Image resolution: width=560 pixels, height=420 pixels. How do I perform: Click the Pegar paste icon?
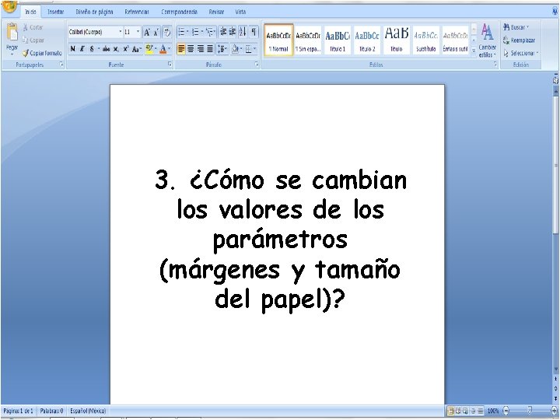tap(12, 32)
